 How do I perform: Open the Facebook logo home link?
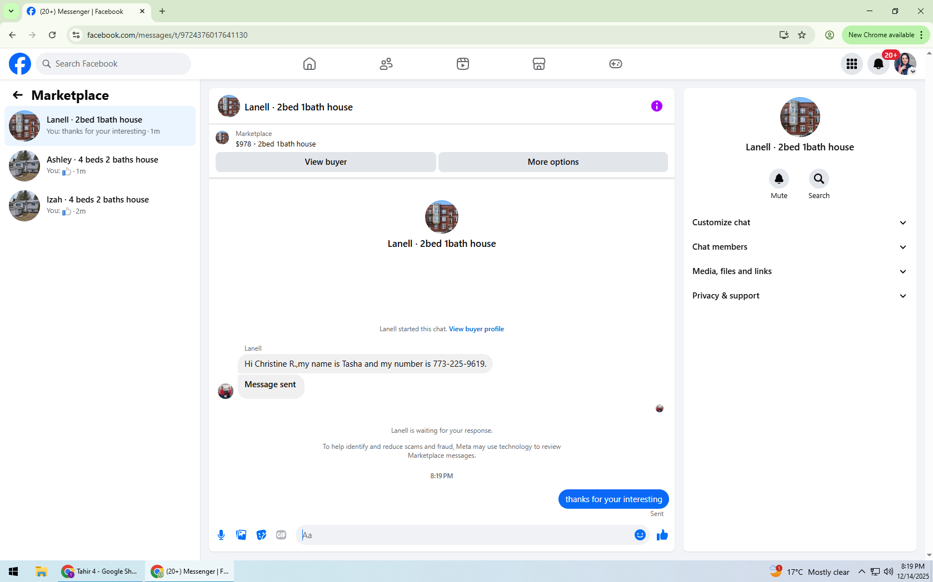(x=20, y=64)
